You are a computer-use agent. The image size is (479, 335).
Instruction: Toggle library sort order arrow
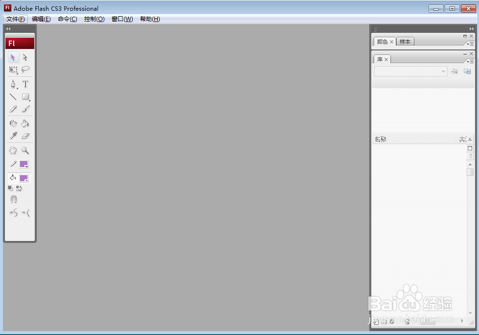click(x=470, y=139)
